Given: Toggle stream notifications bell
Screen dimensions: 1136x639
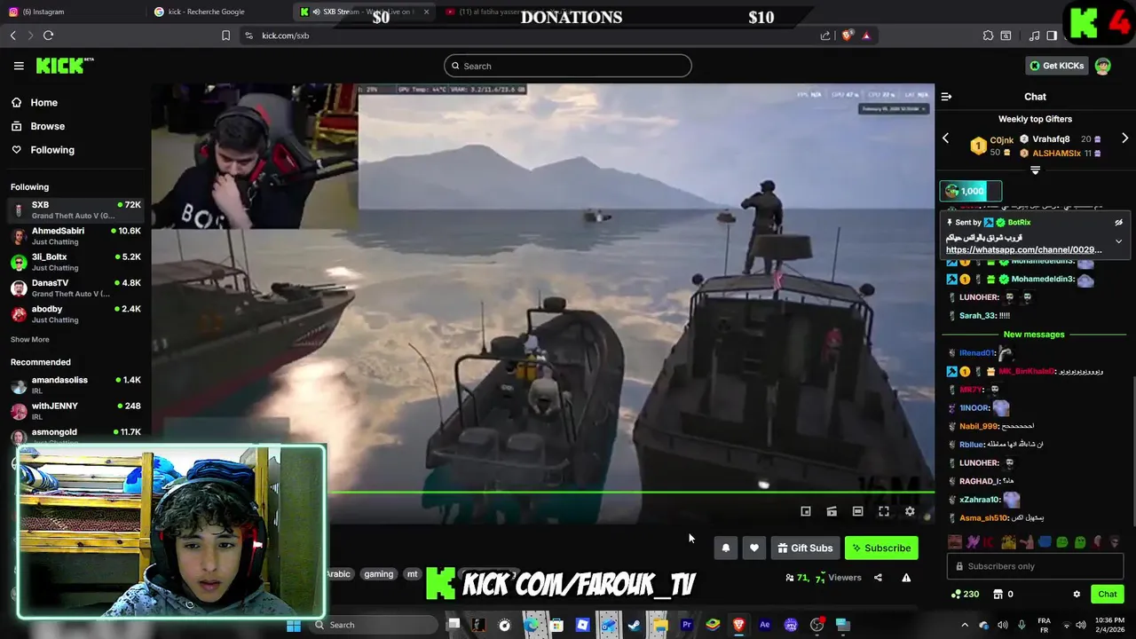Looking at the screenshot, I should [725, 548].
